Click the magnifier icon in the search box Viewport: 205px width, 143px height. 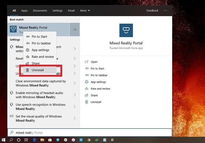[12, 132]
